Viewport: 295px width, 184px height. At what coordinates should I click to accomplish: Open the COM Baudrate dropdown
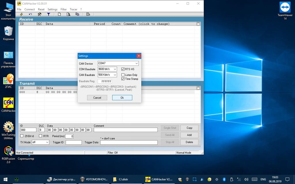(115, 69)
